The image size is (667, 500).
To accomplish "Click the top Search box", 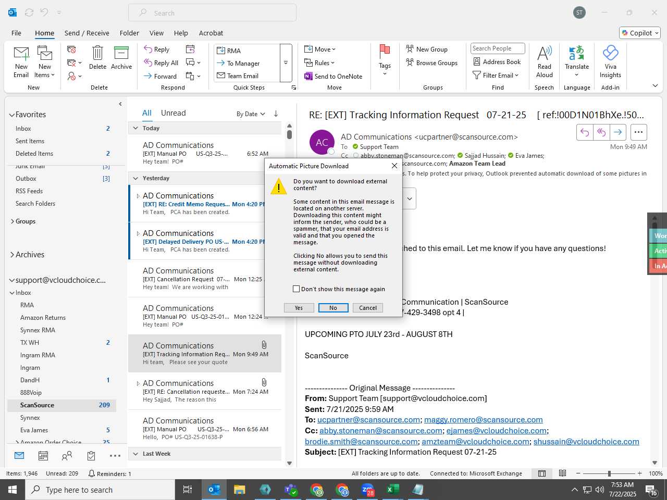I will coord(213,13).
